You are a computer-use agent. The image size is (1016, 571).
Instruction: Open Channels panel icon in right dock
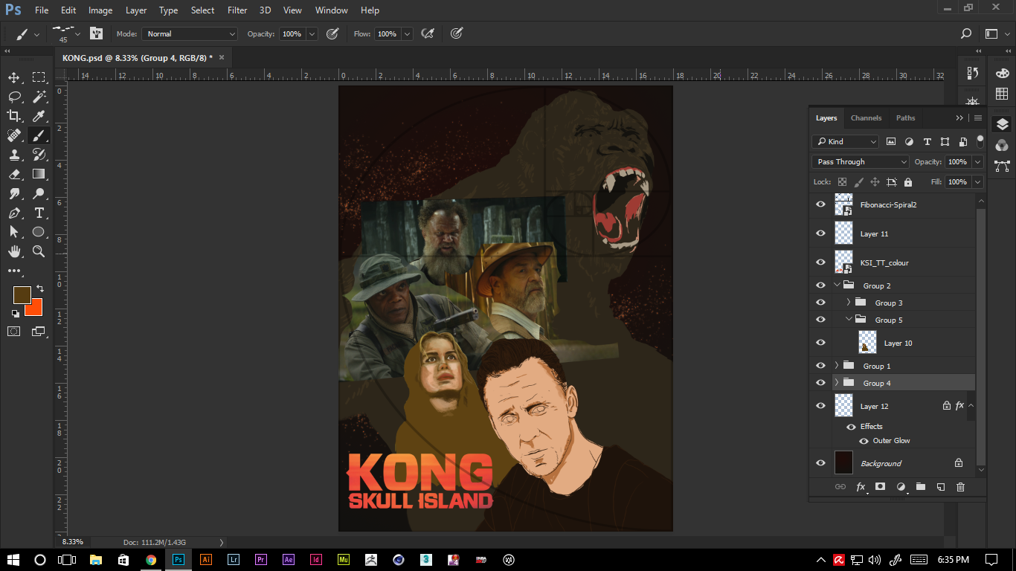tap(1002, 145)
